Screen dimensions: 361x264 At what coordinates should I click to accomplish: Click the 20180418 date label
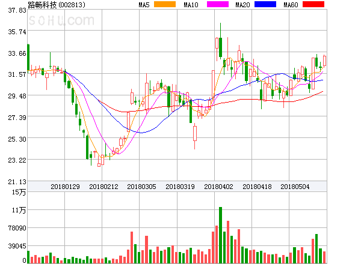[257, 187]
